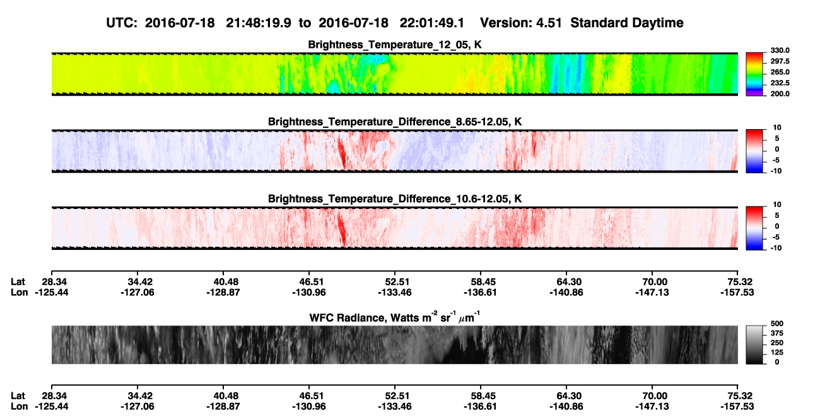Click upper axis latitude 34.42 label
820x420 pixels.
(140, 282)
